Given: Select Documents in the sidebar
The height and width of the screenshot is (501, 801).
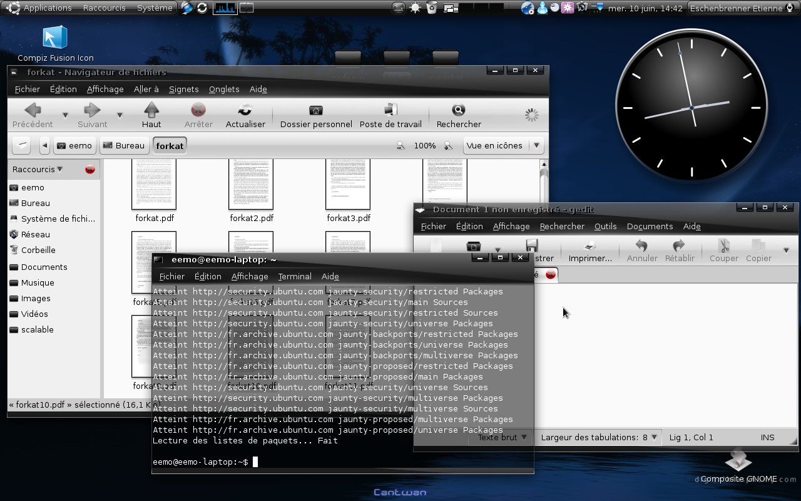Looking at the screenshot, I should 44,267.
